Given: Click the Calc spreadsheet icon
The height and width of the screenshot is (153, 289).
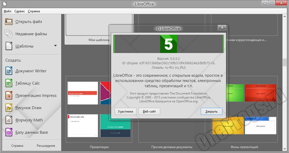Looking at the screenshot, I should coord(9,83).
